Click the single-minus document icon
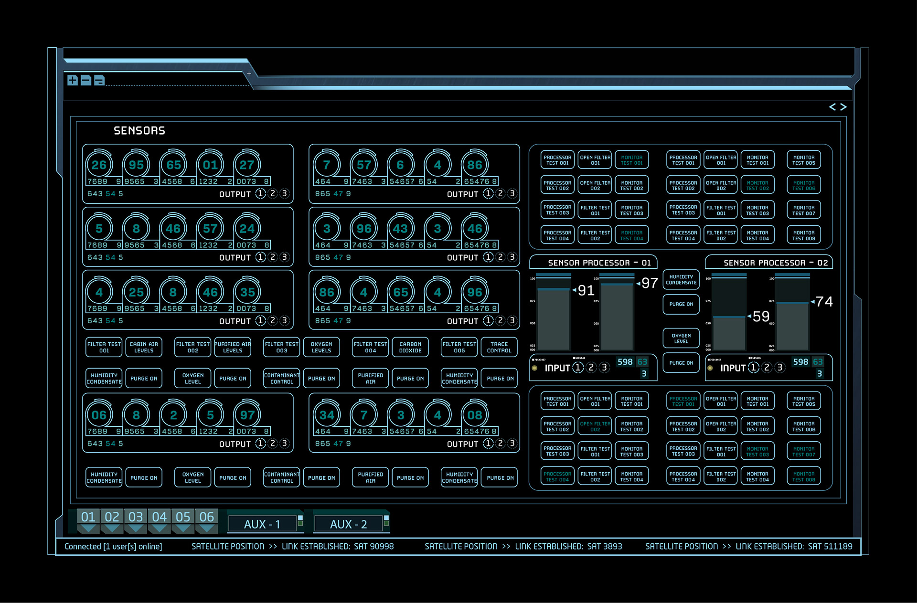 (x=86, y=80)
